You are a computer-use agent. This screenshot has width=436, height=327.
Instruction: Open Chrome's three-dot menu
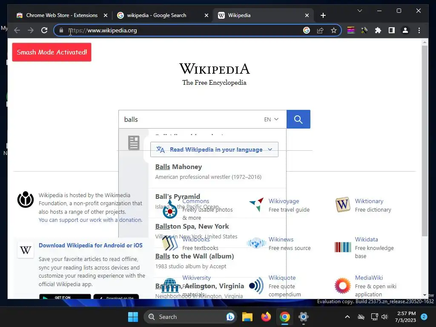419,30
